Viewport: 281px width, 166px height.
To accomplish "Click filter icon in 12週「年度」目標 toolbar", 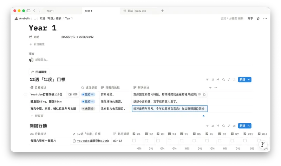I will click(207, 80).
